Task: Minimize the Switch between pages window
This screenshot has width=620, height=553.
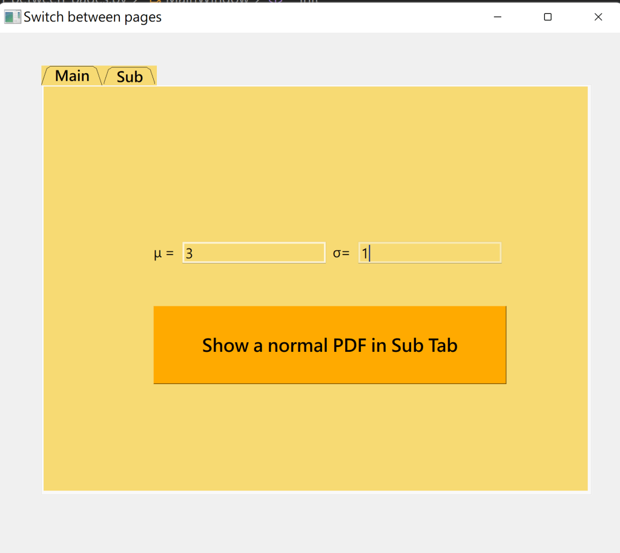Action: click(x=498, y=17)
